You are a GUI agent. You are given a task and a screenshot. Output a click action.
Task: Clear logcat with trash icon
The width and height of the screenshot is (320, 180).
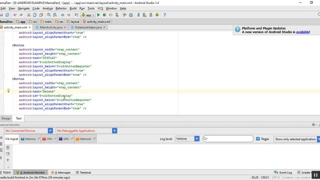tap(8, 147)
